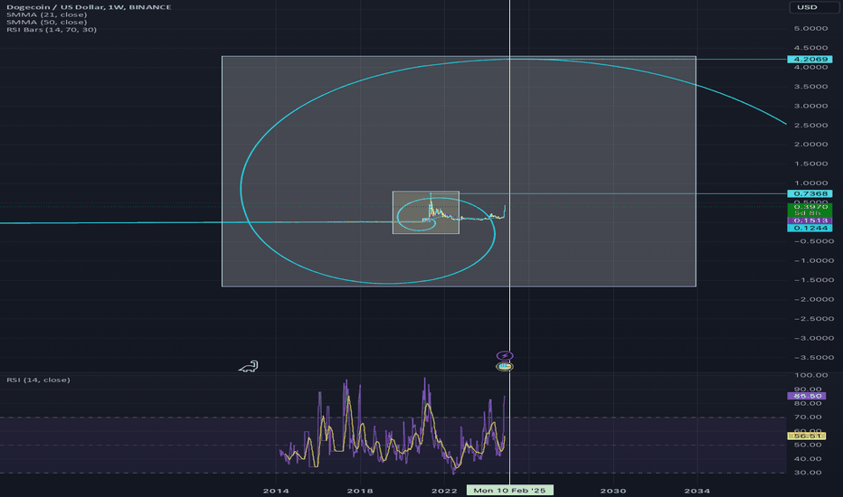The image size is (843, 497).
Task: Click the 2014 label on time axis
Action: tap(276, 491)
